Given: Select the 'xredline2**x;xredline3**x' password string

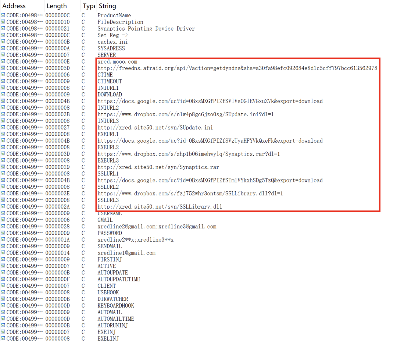Looking at the screenshot, I should pyautogui.click(x=135, y=240).
